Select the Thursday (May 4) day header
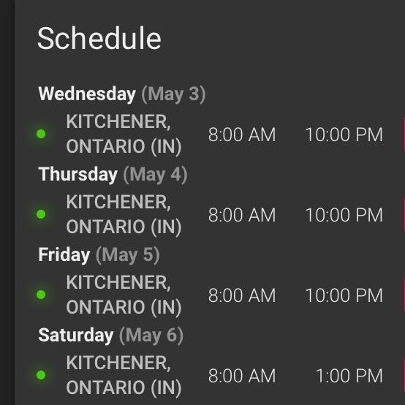This screenshot has width=405, height=405. tap(113, 175)
